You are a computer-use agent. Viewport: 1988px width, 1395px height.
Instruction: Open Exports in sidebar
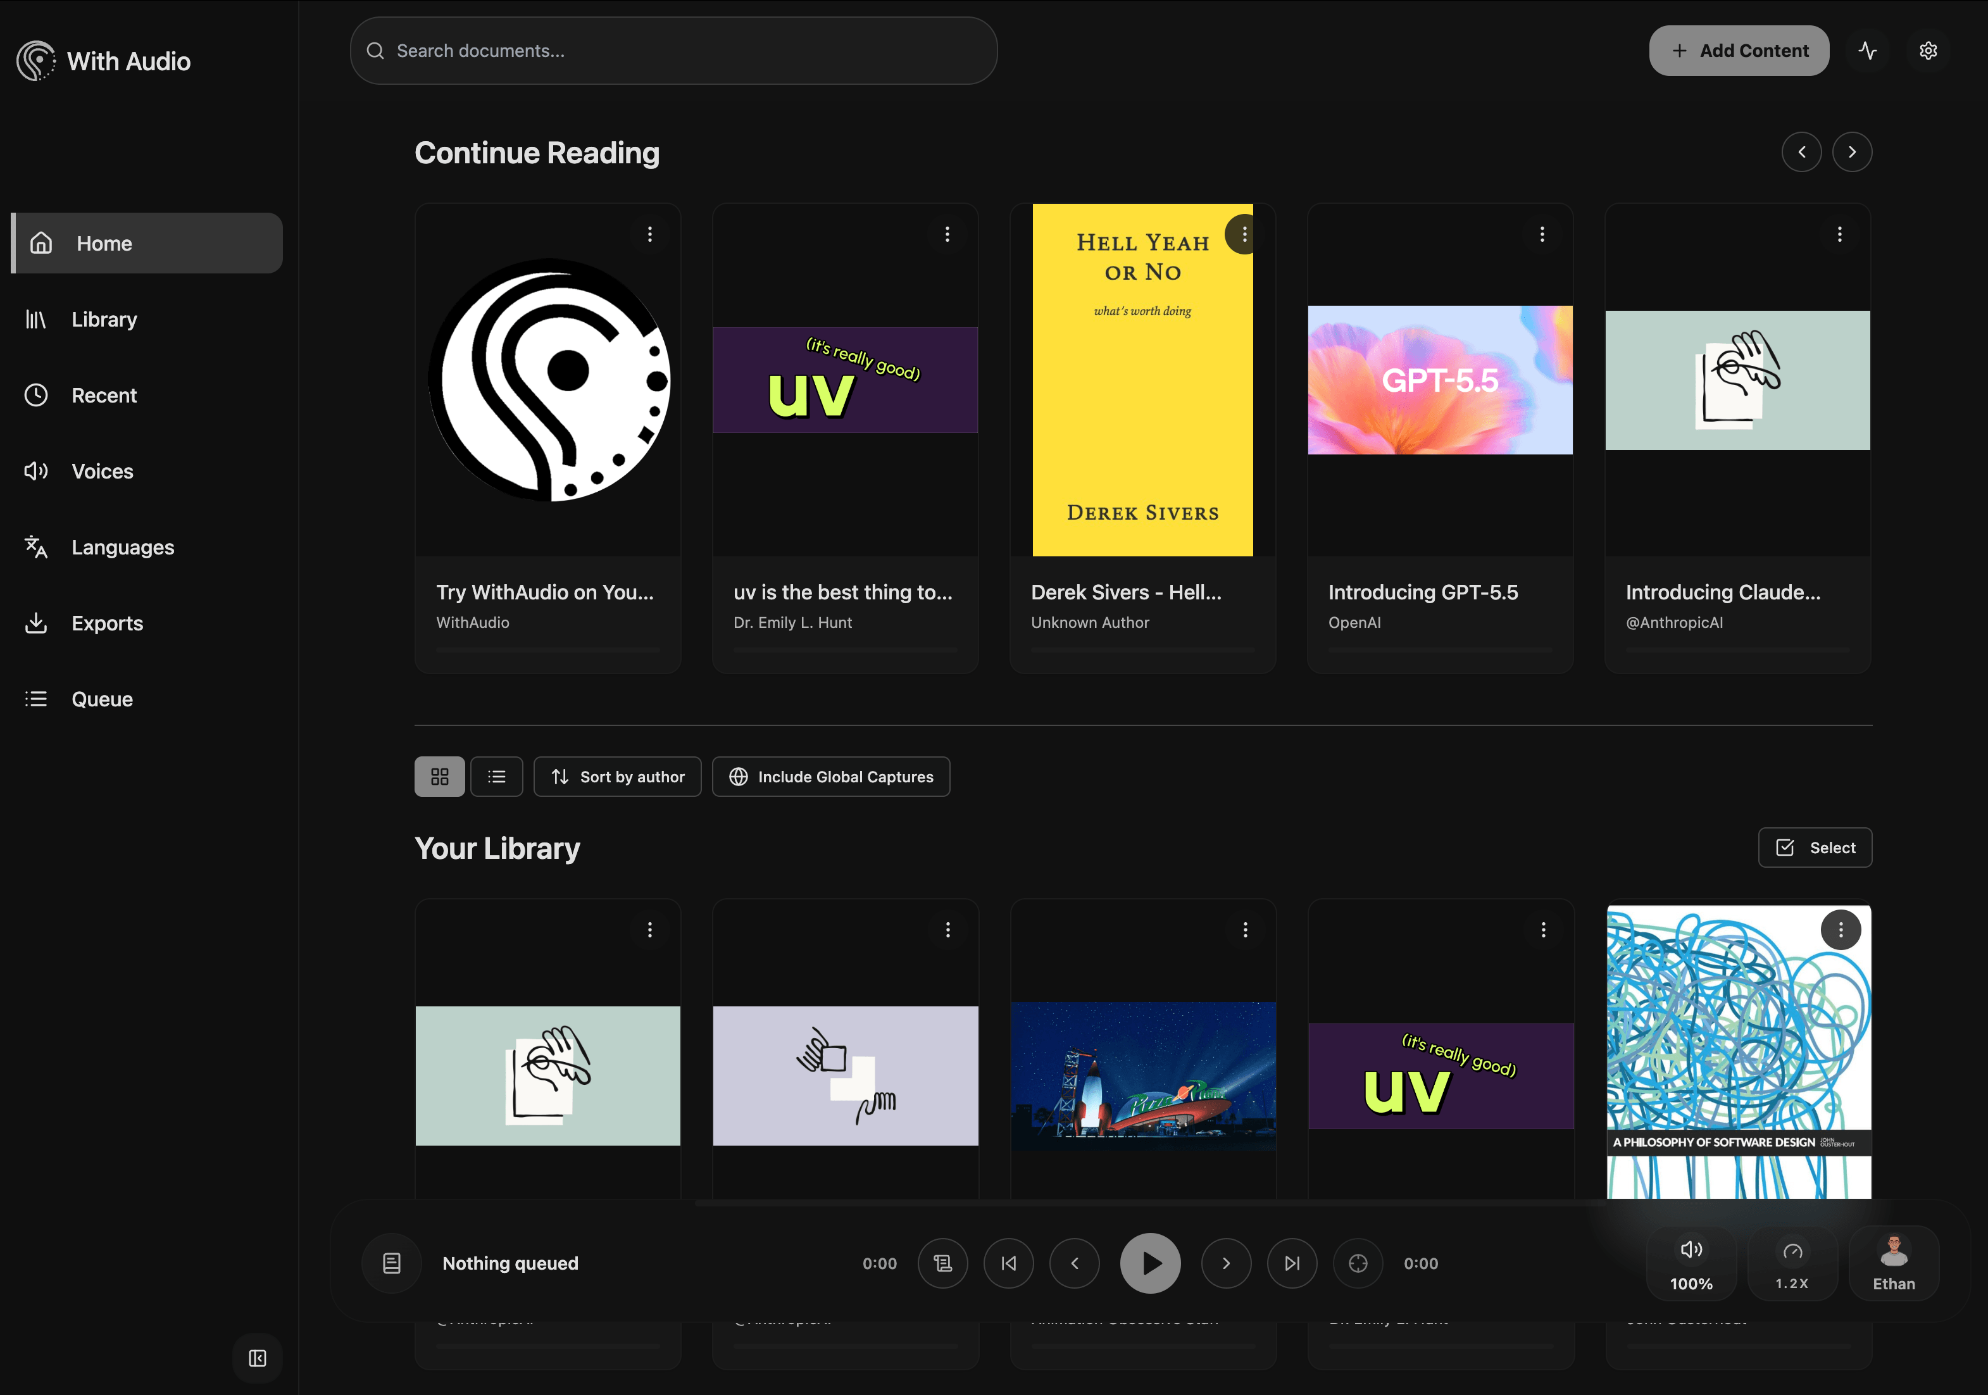(x=147, y=623)
